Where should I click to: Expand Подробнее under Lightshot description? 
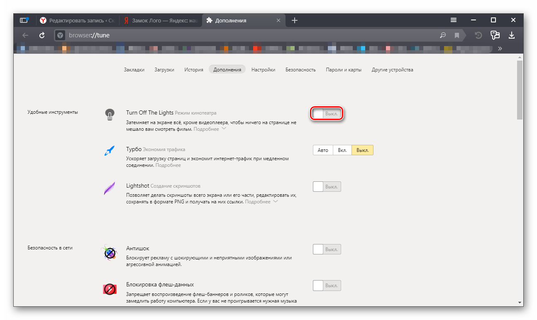(x=261, y=202)
